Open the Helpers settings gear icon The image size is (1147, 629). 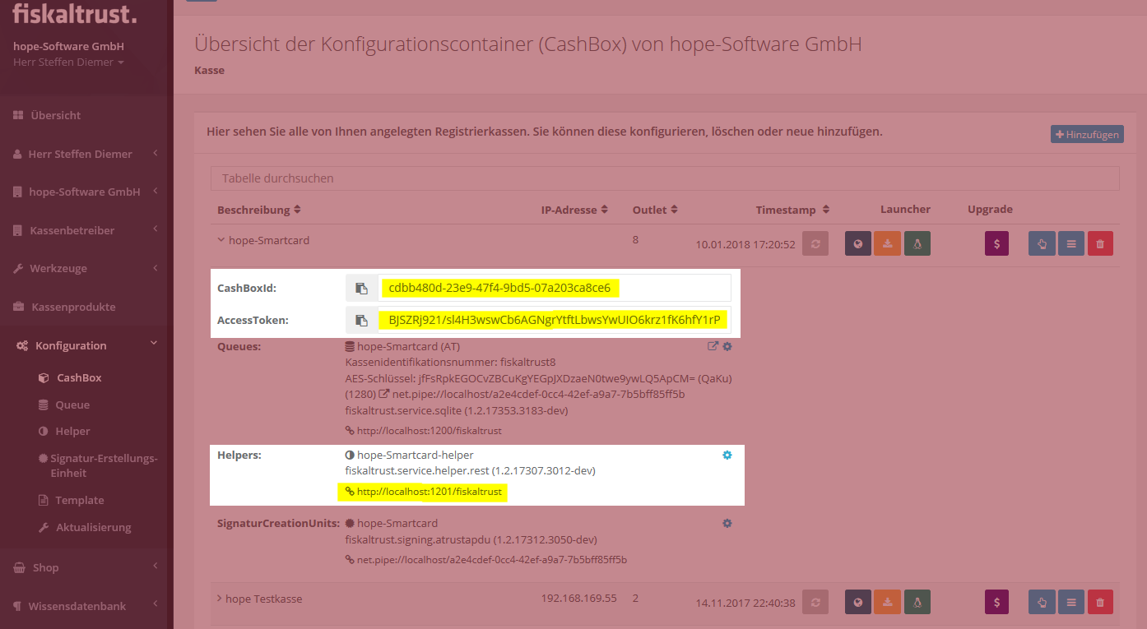click(727, 455)
